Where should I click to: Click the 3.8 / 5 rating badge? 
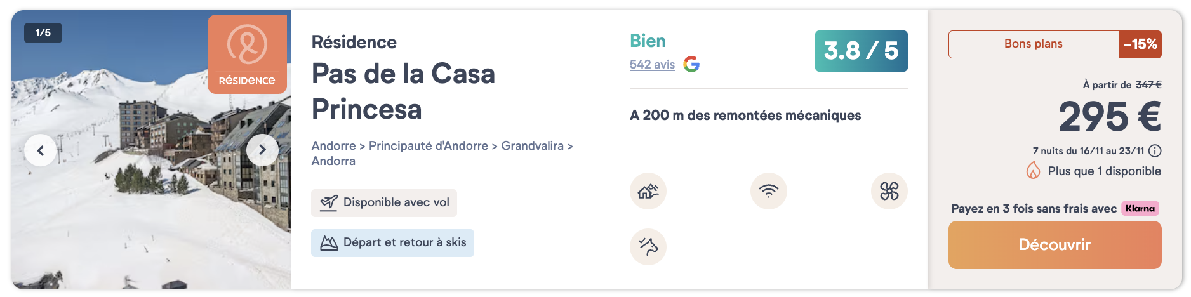(861, 51)
